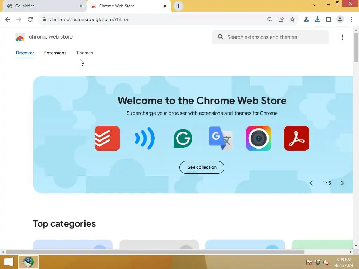359x269 pixels.
Task: Open the colorful camera extension icon
Action: click(x=258, y=138)
